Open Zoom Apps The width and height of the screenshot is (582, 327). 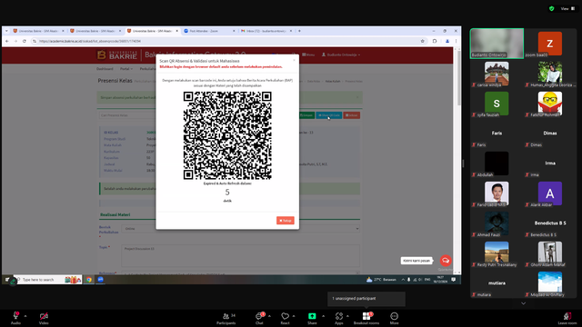pos(339,318)
